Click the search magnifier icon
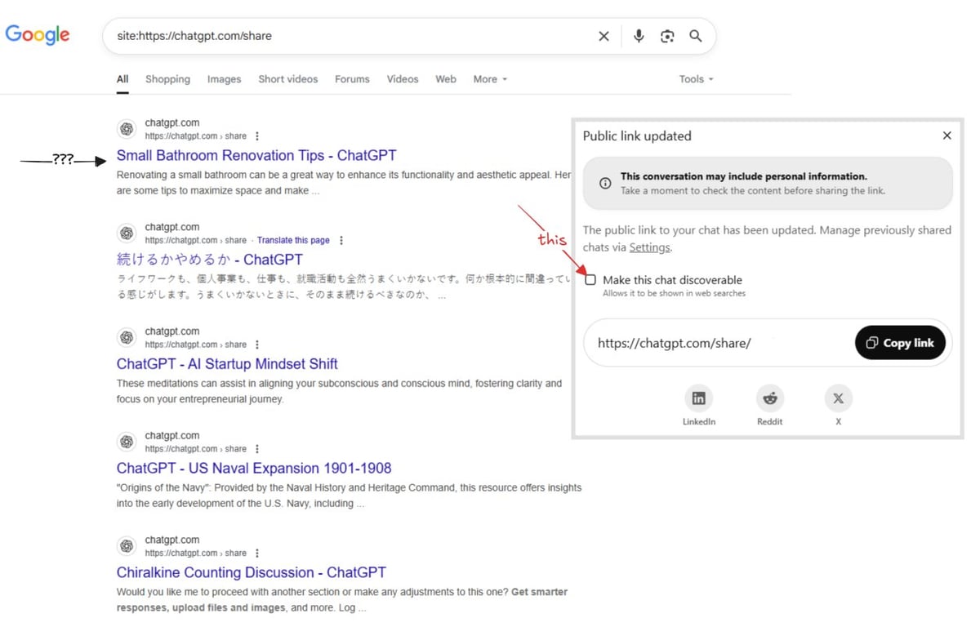This screenshot has height=627, width=971. click(696, 36)
